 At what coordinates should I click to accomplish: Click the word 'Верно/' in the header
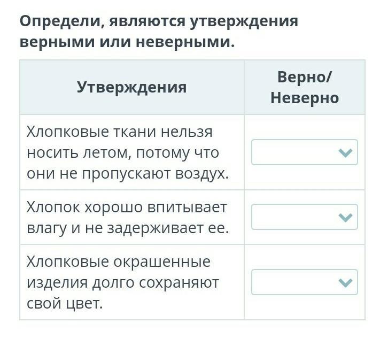click(x=305, y=77)
